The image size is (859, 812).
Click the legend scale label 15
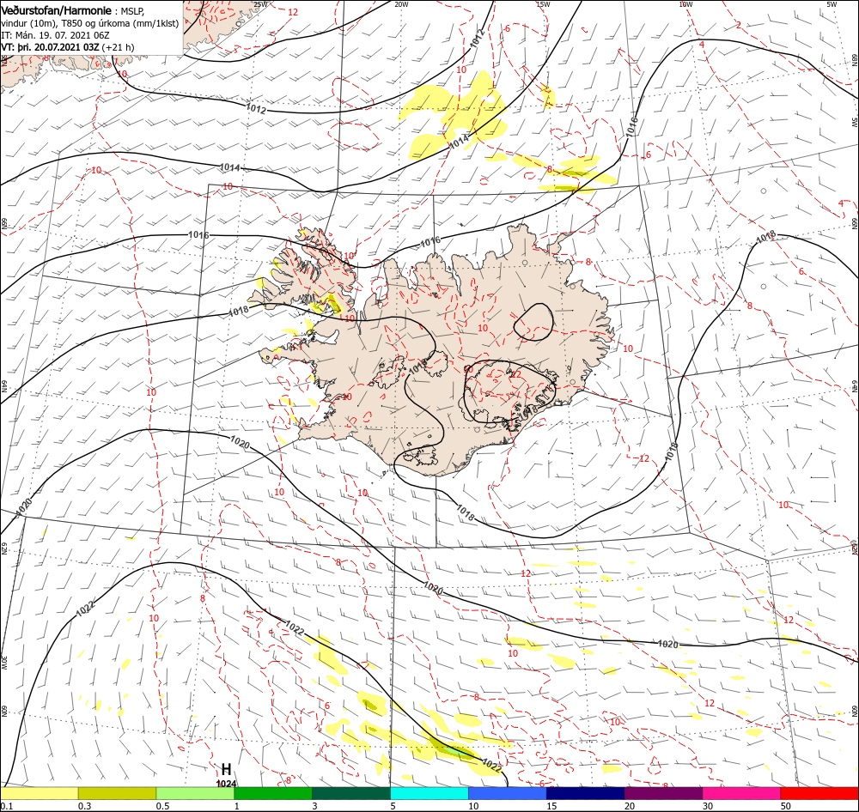(x=551, y=806)
